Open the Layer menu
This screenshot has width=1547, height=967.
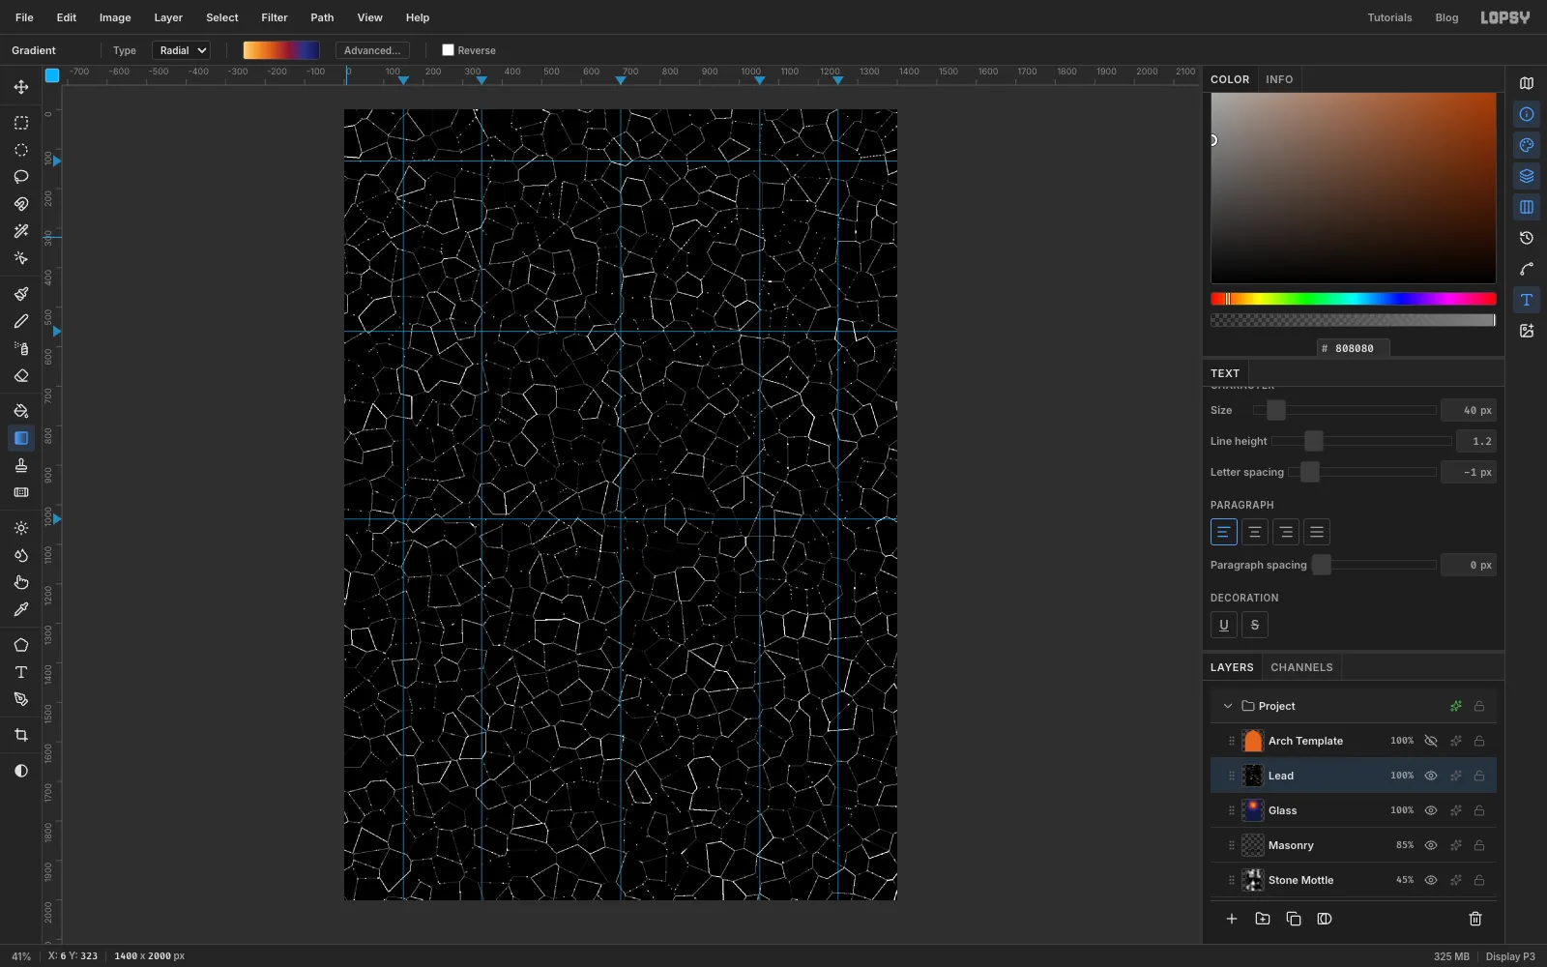(168, 17)
